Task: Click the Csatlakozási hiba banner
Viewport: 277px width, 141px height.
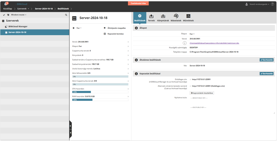Action: (138, 3)
